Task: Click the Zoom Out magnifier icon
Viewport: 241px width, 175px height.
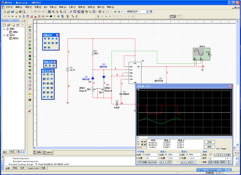Action: 57,12
